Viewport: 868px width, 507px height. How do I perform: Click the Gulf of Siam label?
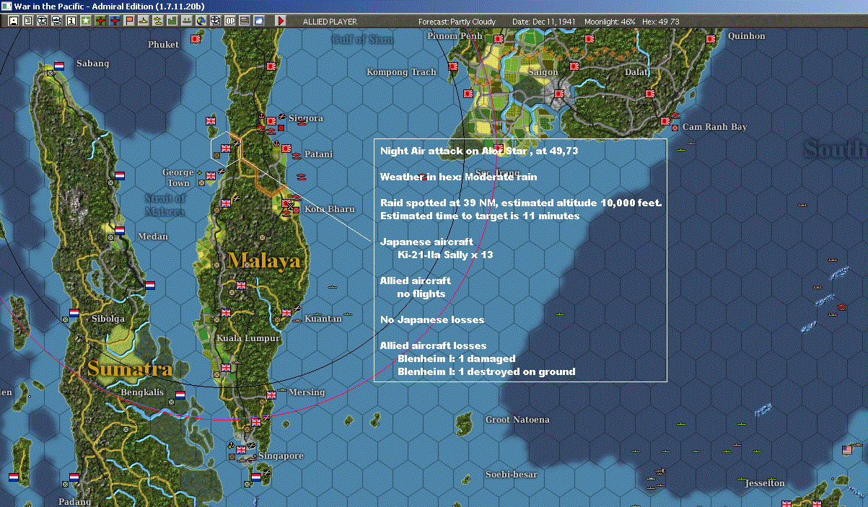363,40
